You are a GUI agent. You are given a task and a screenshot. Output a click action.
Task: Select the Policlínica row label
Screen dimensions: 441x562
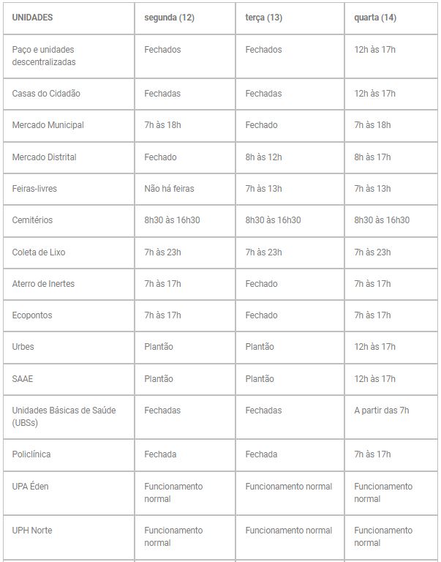coord(31,454)
